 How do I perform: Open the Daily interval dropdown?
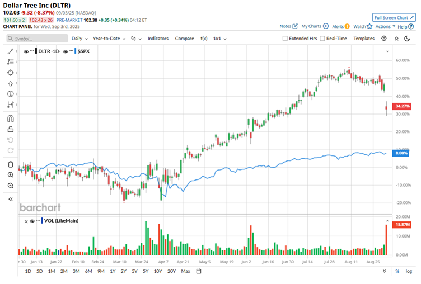[79, 39]
